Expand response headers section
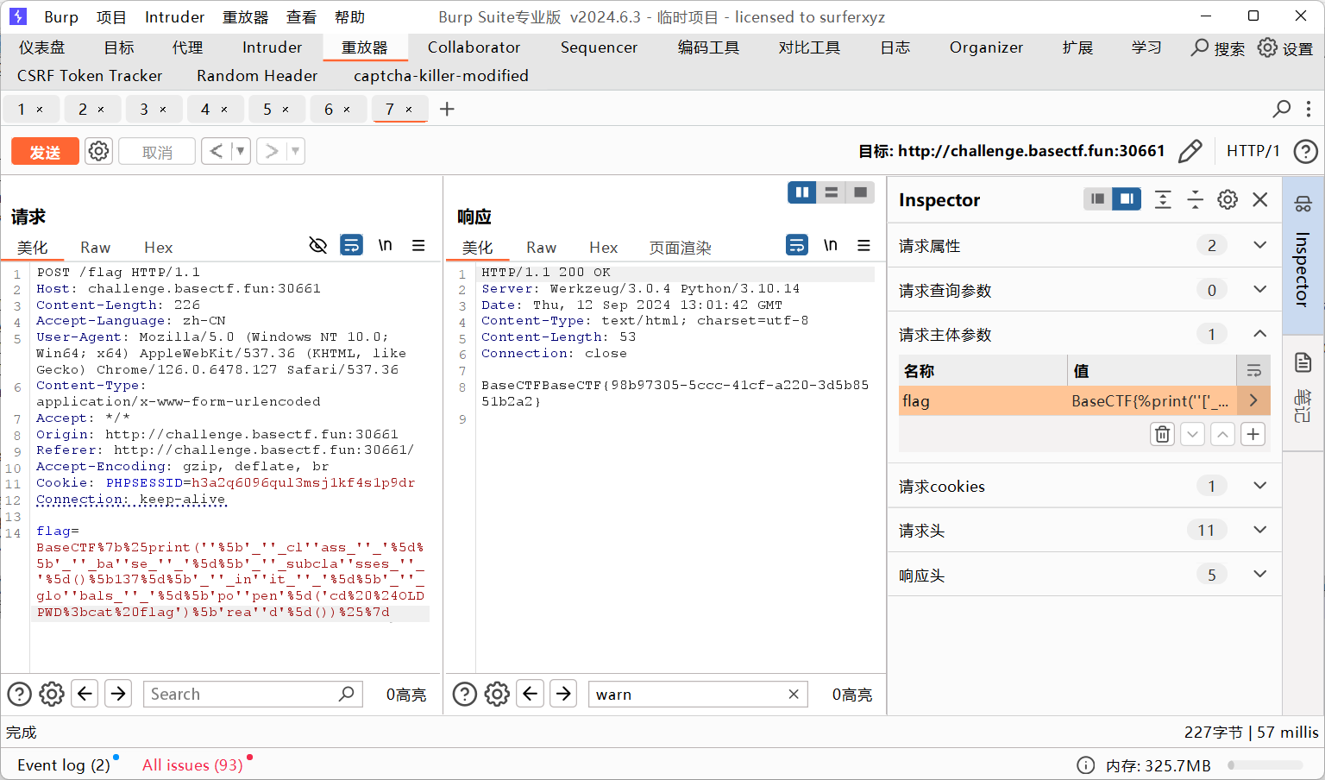 1259,575
